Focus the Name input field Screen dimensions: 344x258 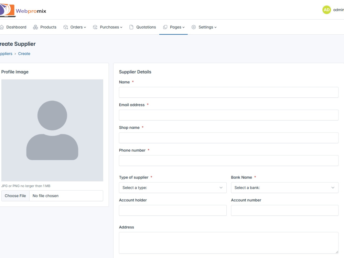[229, 92]
